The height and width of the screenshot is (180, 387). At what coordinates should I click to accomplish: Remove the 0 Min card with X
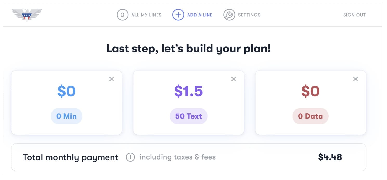112,79
